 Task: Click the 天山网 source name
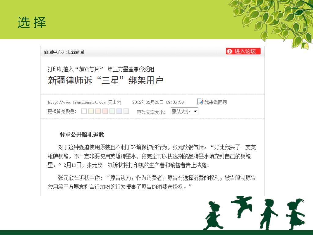[x=115, y=102]
